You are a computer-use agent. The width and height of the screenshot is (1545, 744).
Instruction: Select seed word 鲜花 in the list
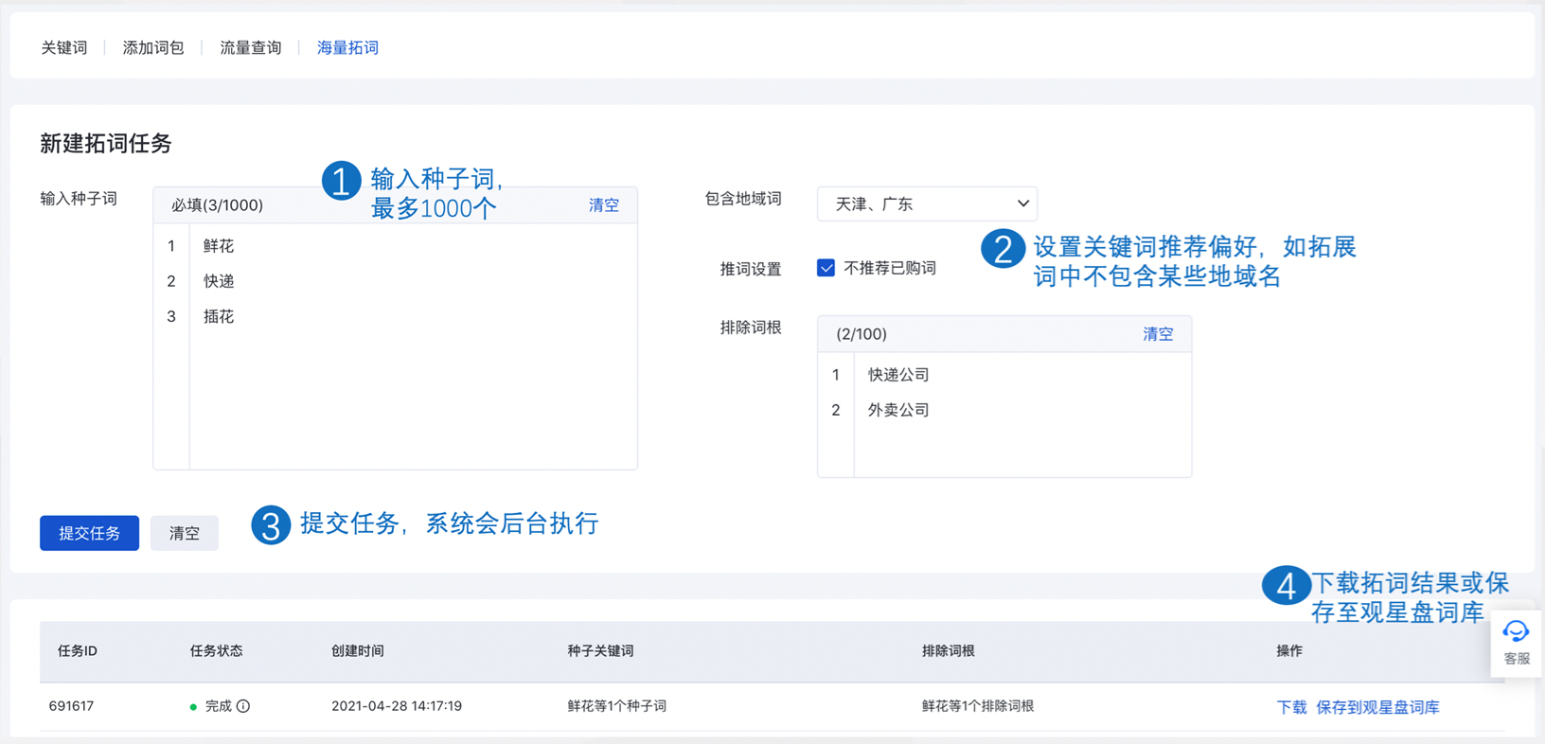(x=219, y=246)
